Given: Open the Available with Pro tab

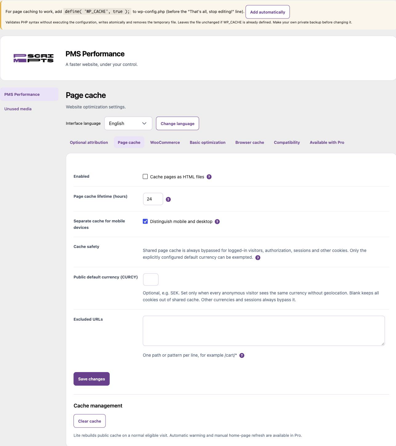Looking at the screenshot, I should point(327,142).
